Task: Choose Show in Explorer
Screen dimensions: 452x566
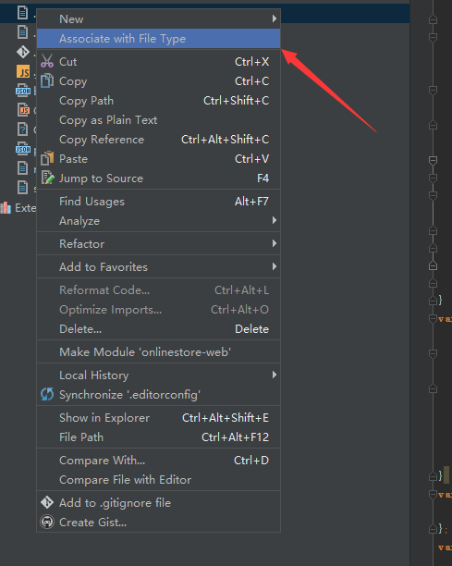Action: click(158, 418)
